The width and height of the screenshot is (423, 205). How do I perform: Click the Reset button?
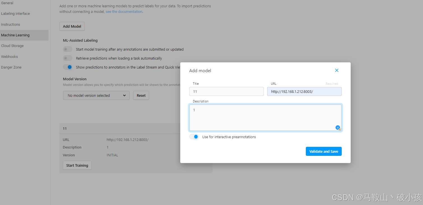141,95
